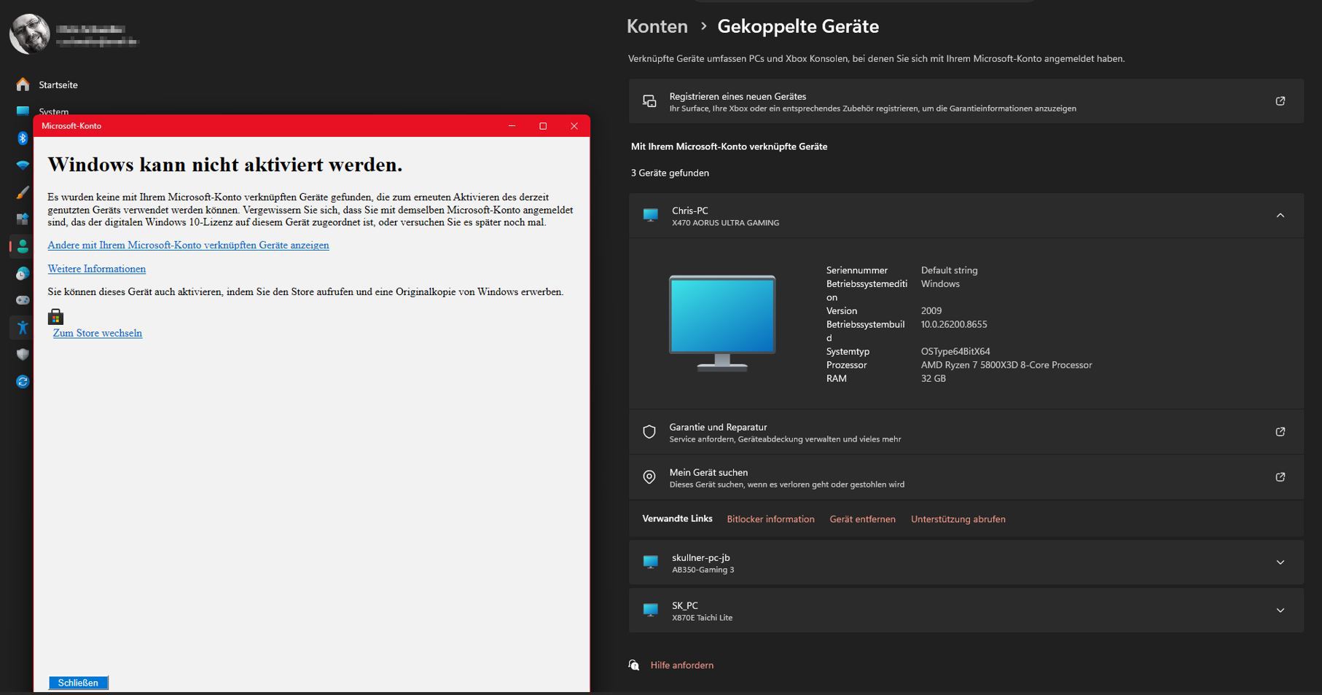Click the Garantie shield icon

click(x=649, y=432)
